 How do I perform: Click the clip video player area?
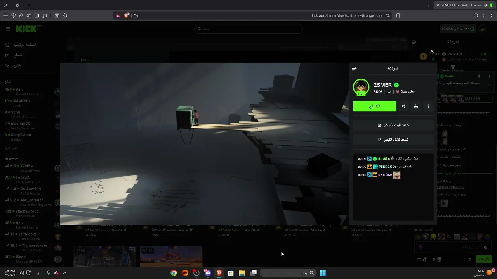pyautogui.click(x=204, y=144)
